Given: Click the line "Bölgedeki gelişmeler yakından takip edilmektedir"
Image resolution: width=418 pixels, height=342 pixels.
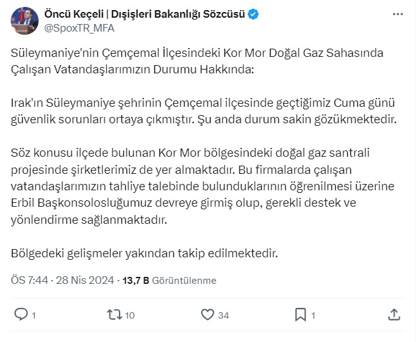Looking at the screenshot, I should [145, 253].
